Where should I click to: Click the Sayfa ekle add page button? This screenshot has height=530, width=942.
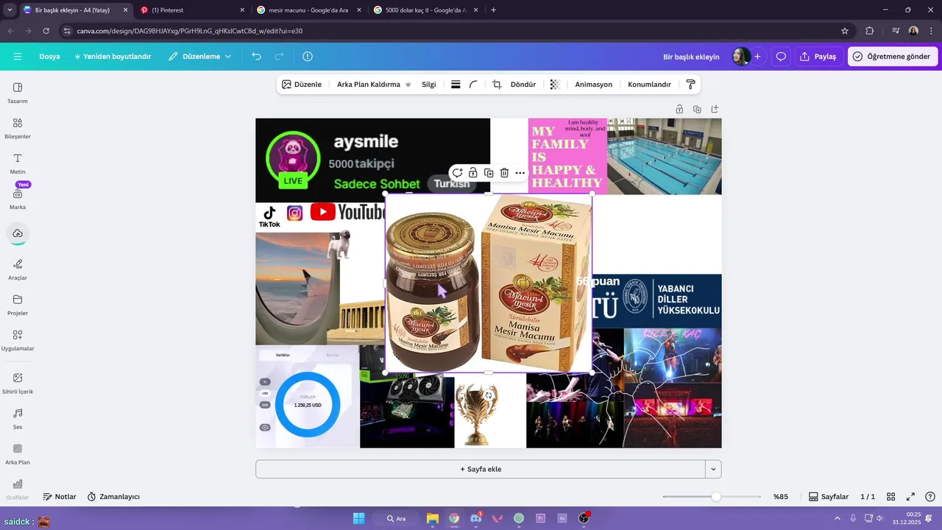[481, 469]
